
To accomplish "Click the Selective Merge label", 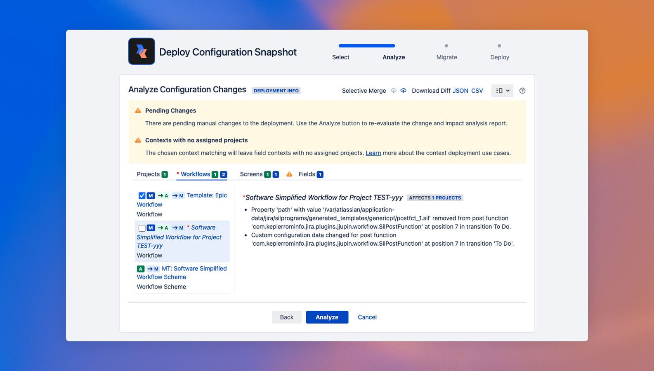I will pyautogui.click(x=364, y=91).
